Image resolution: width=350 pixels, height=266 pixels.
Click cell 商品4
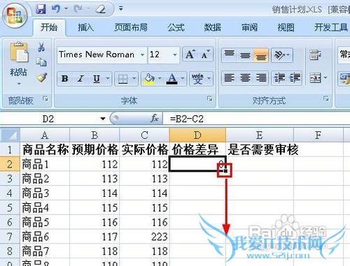[x=45, y=207]
